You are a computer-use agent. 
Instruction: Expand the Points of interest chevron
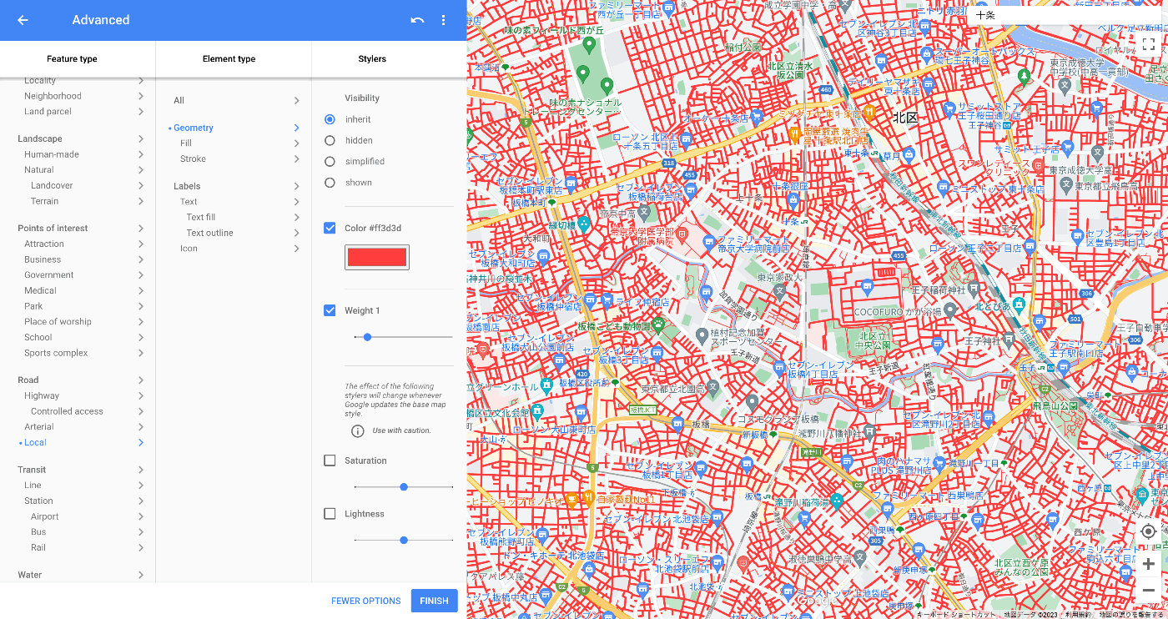140,228
